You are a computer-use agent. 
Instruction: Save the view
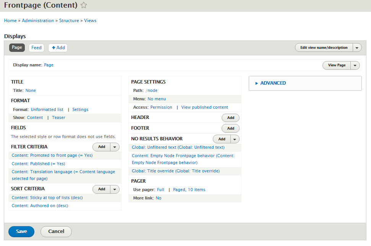click(21, 232)
